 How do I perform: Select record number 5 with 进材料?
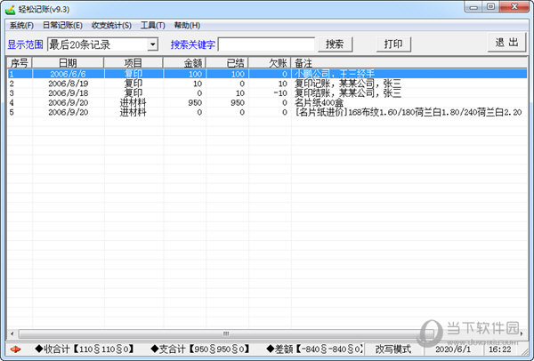click(x=133, y=113)
